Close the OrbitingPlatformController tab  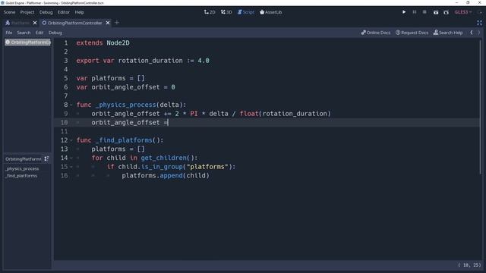(x=108, y=23)
